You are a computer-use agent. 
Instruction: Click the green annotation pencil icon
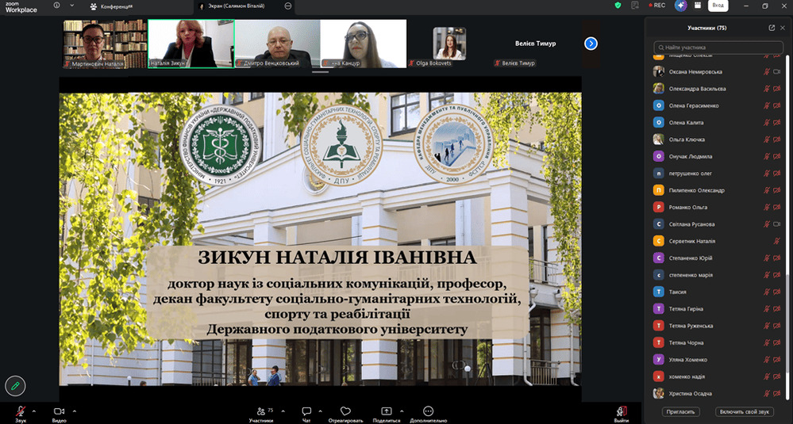(14, 386)
